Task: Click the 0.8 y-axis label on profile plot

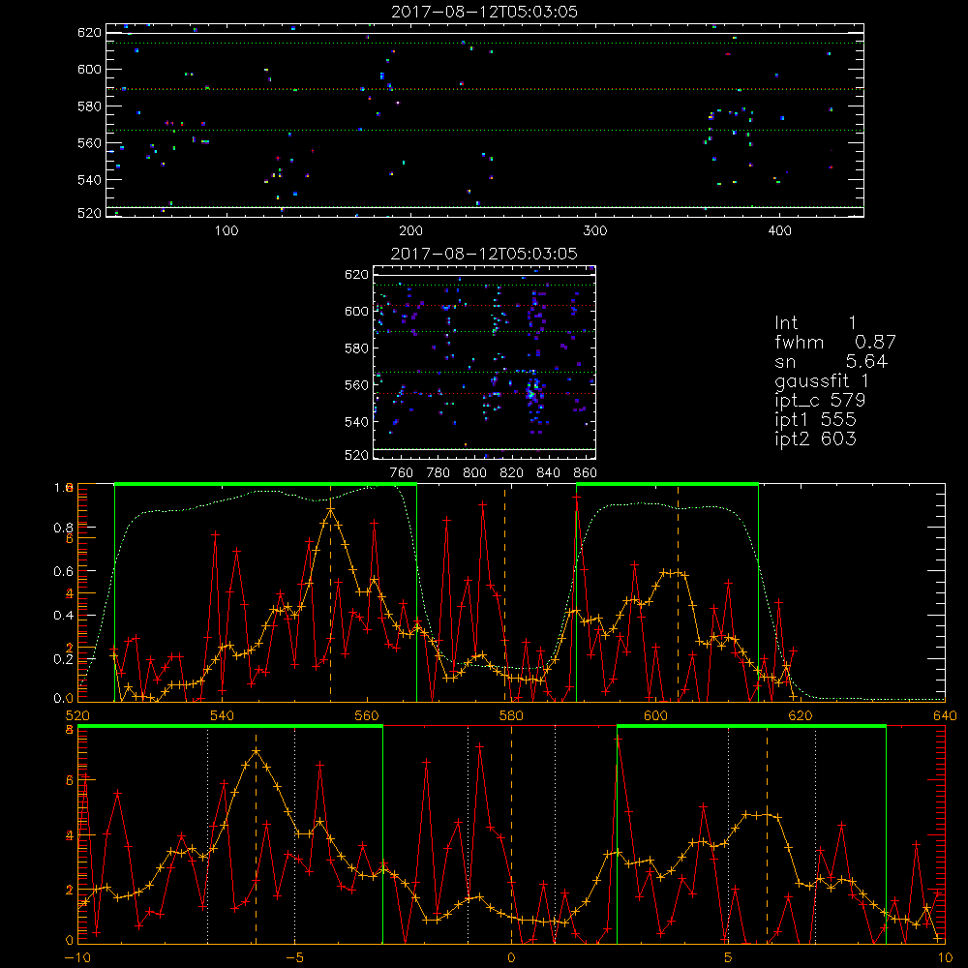Action: 64,528
